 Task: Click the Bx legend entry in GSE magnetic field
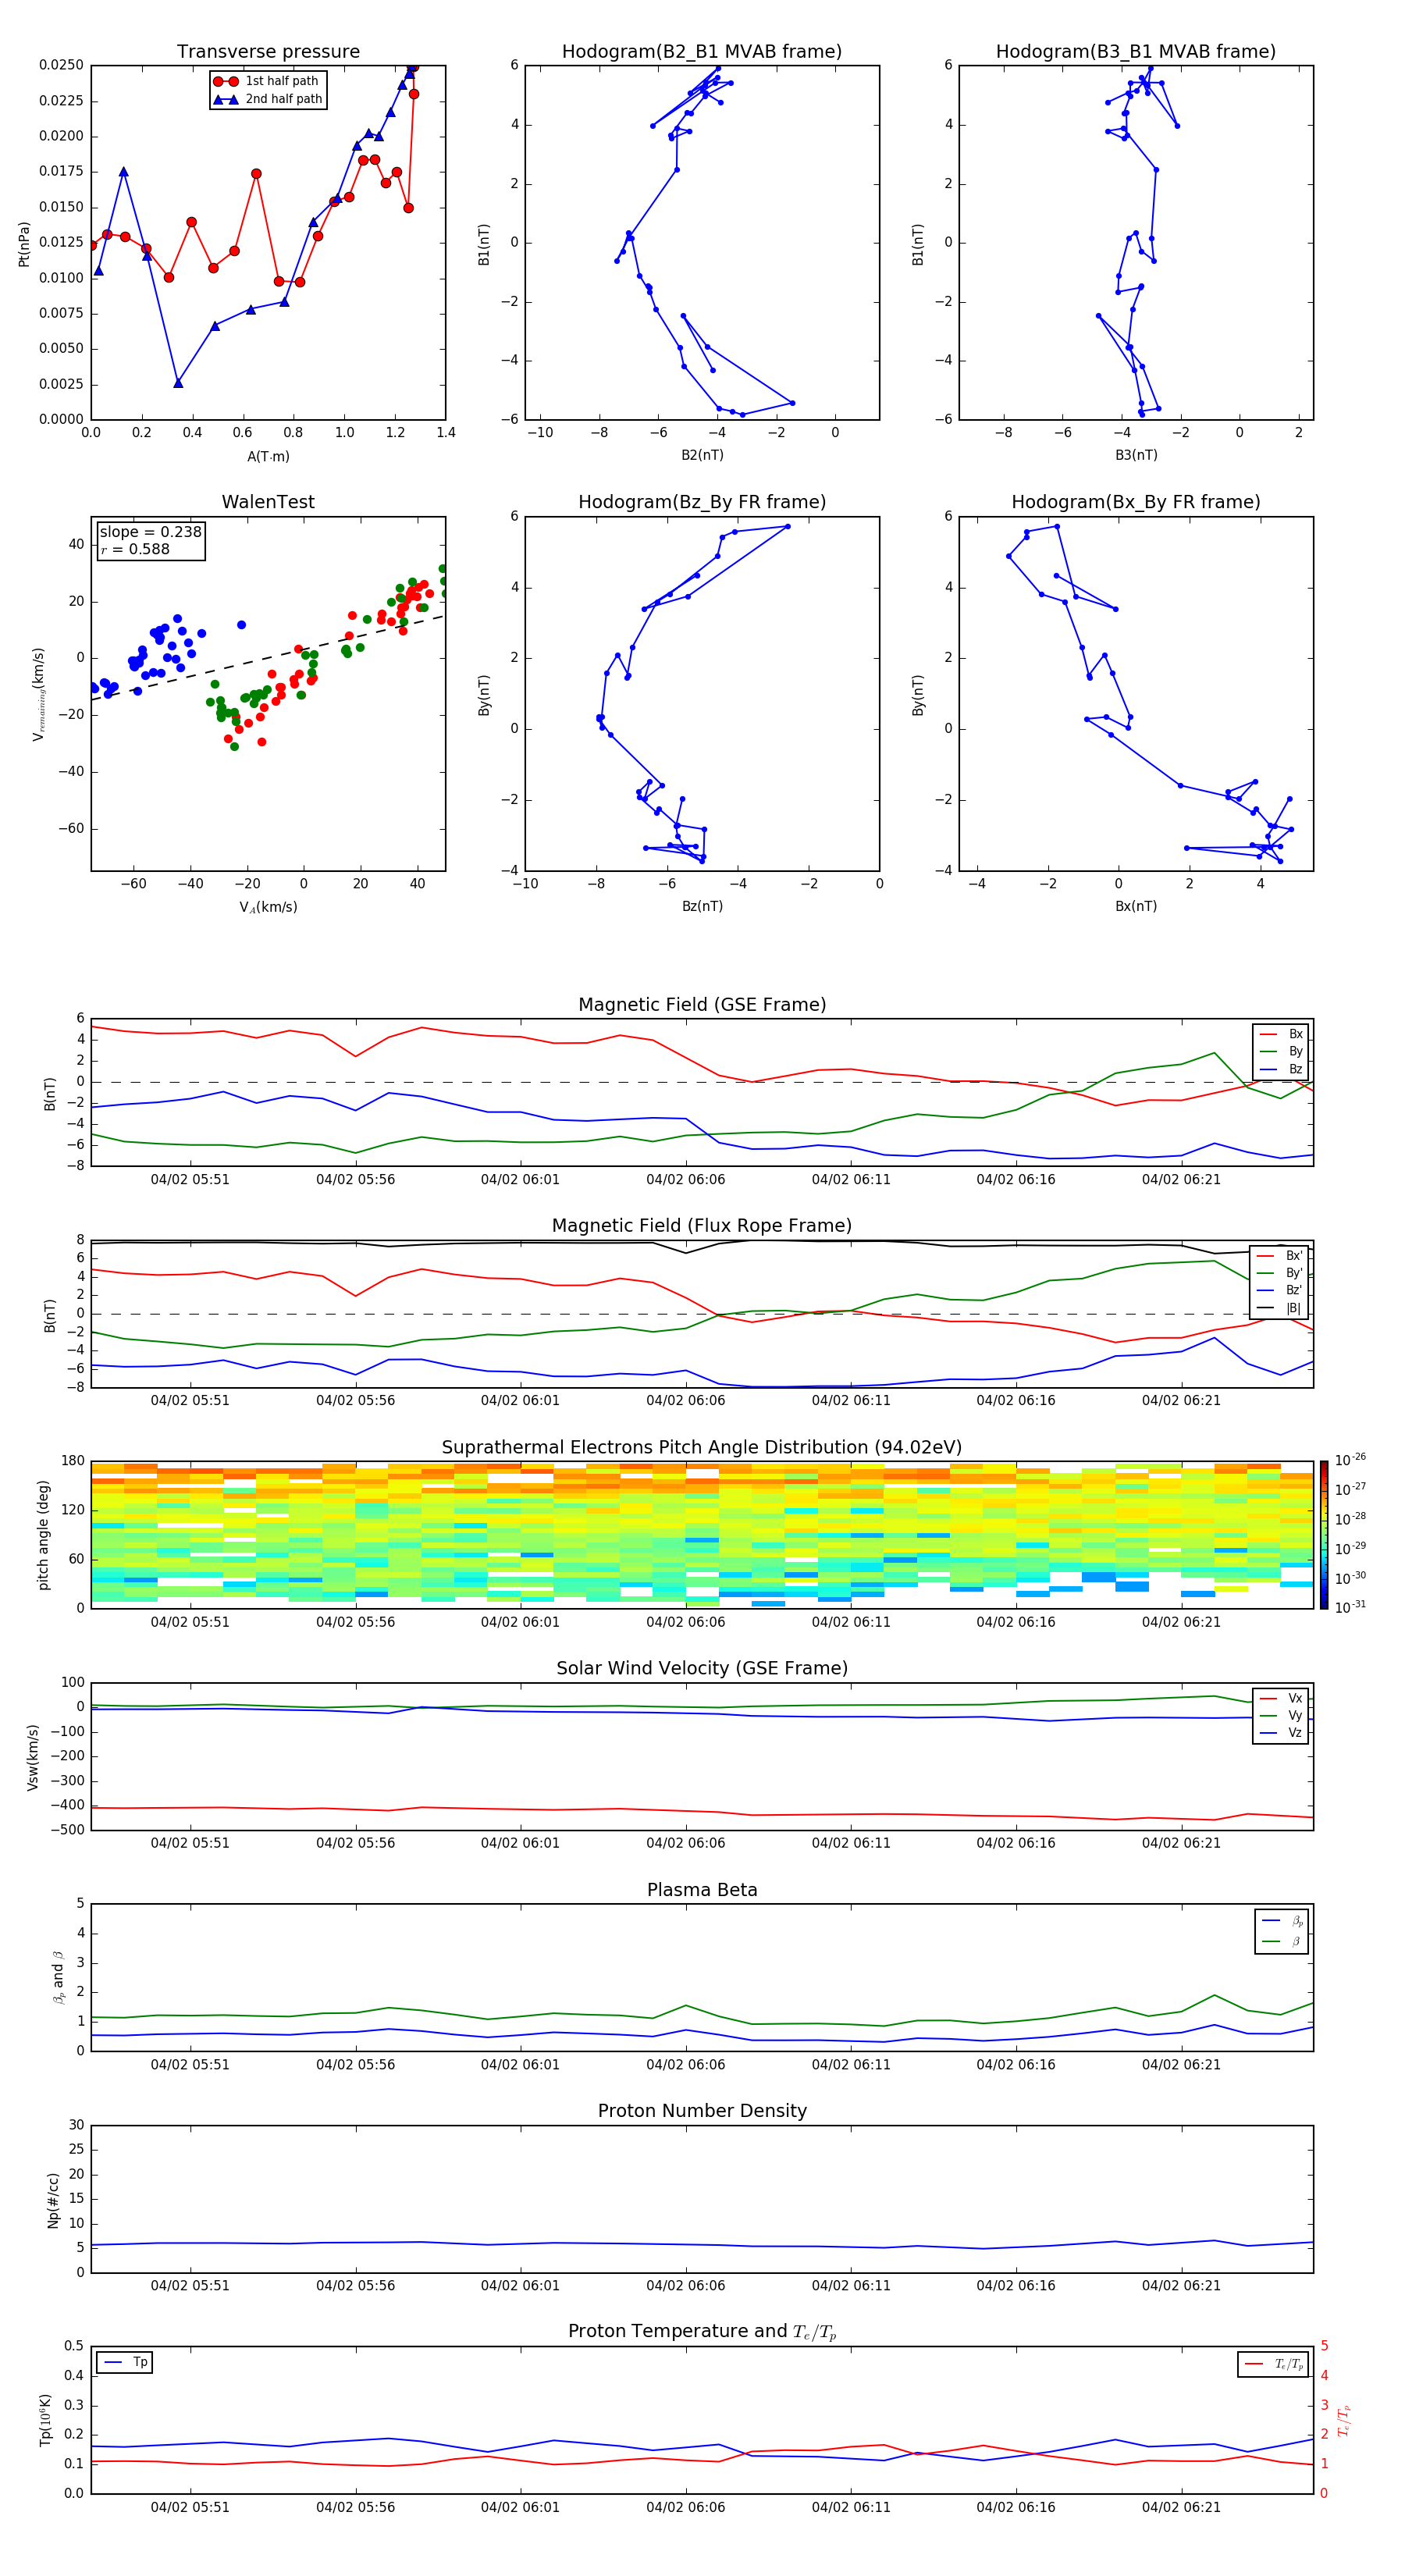pyautogui.click(x=1282, y=1034)
